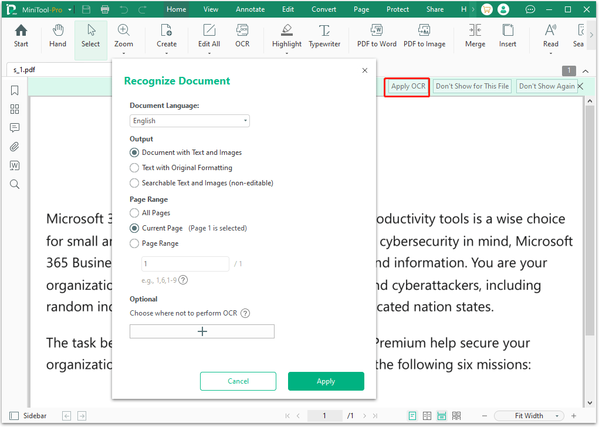
Task: Open the Annotate tab
Action: [251, 9]
